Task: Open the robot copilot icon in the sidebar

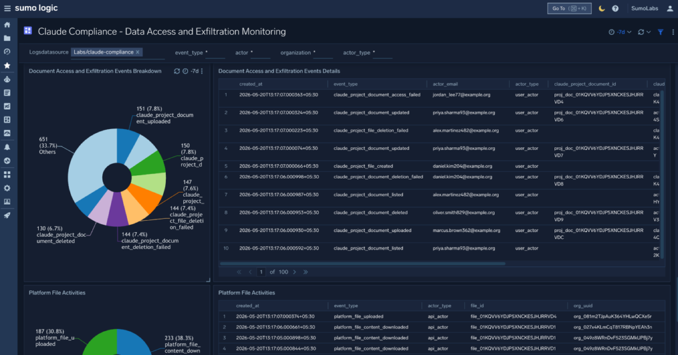Action: click(7, 79)
